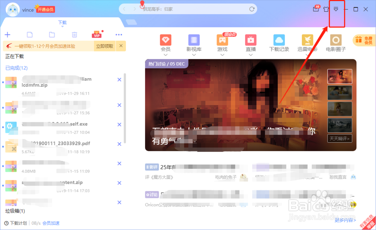Dismiss the member acceleration banner
376x230 pixels.
coord(121,46)
